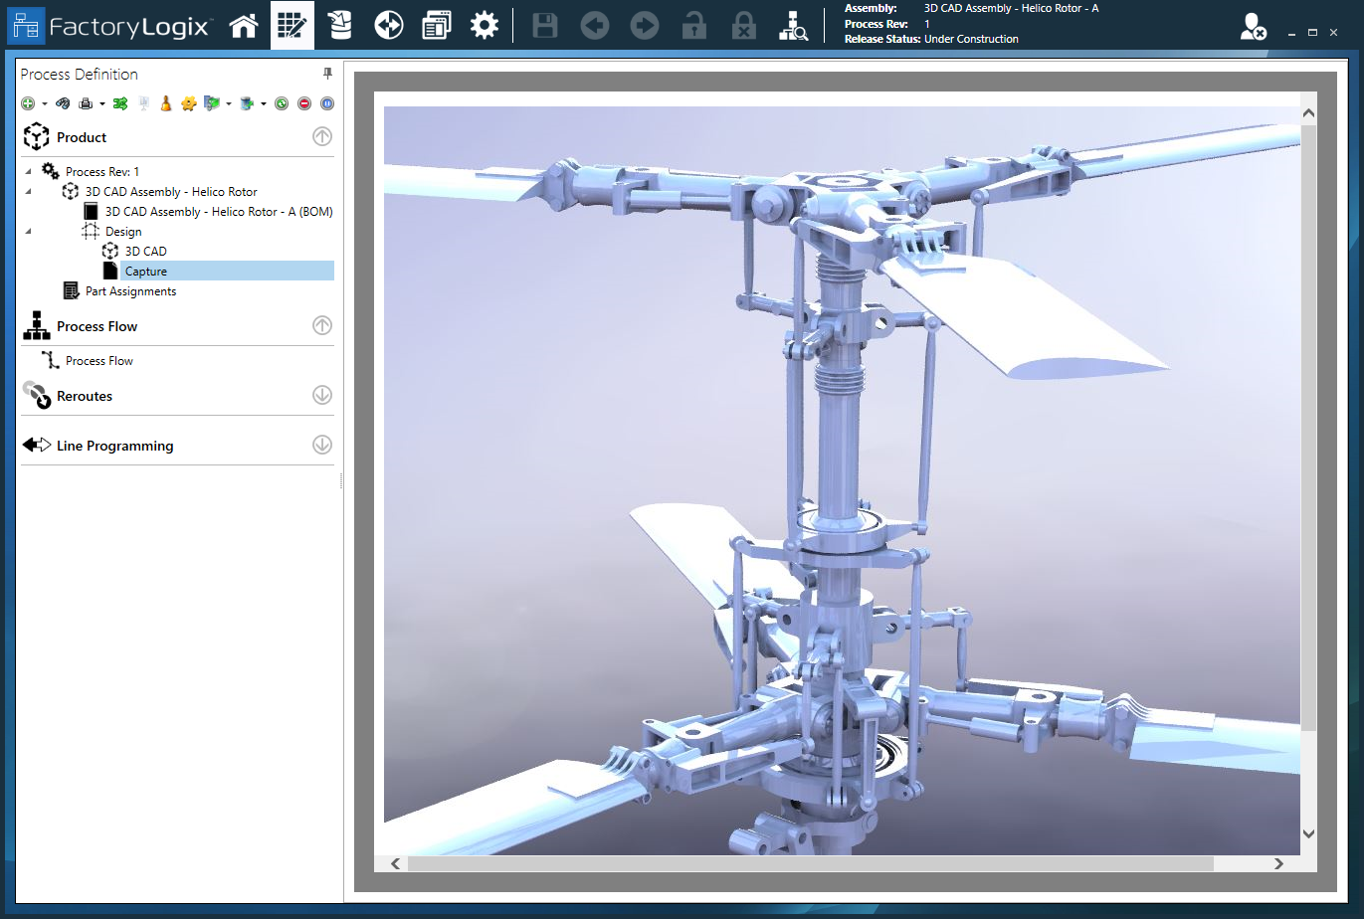Click the blue pause icon in Process Definition toolbar
This screenshot has width=1364, height=919.
coord(327,102)
